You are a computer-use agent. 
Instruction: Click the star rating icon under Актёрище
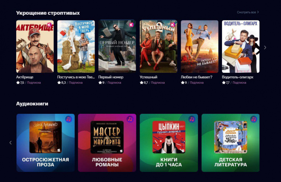18,82
